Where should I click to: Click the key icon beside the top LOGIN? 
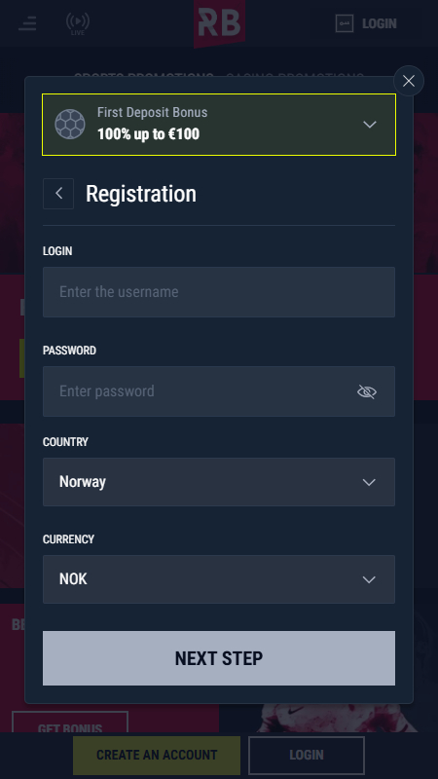(x=345, y=23)
